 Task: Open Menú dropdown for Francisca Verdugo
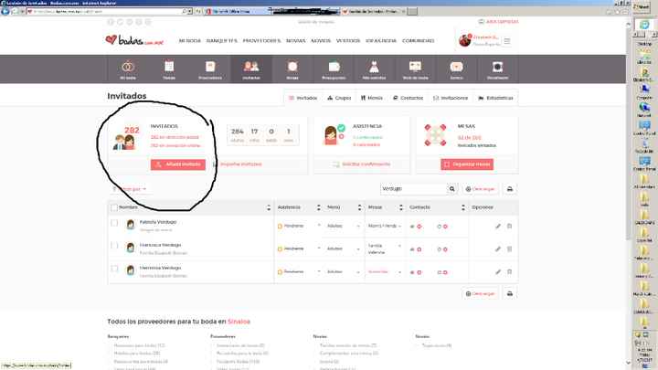tap(358, 248)
